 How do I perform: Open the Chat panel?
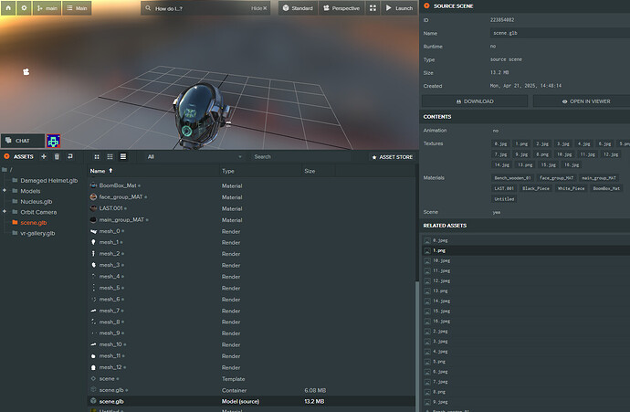[x=23, y=141]
